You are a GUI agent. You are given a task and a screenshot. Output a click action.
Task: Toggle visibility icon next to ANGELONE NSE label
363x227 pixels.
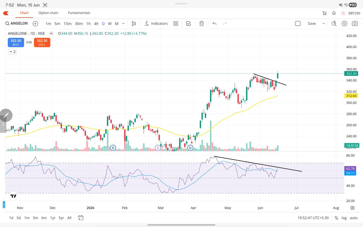[x=51, y=34]
